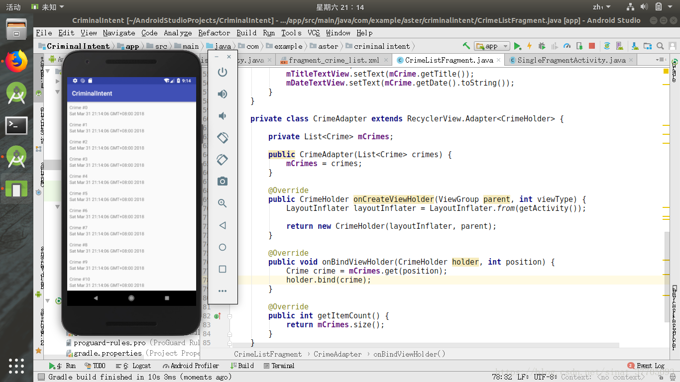This screenshot has width=680, height=382.
Task: Take emulator screenshot with camera icon
Action: coord(223,182)
